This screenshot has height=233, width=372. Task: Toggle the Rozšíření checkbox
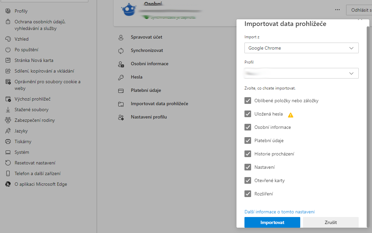(248, 194)
